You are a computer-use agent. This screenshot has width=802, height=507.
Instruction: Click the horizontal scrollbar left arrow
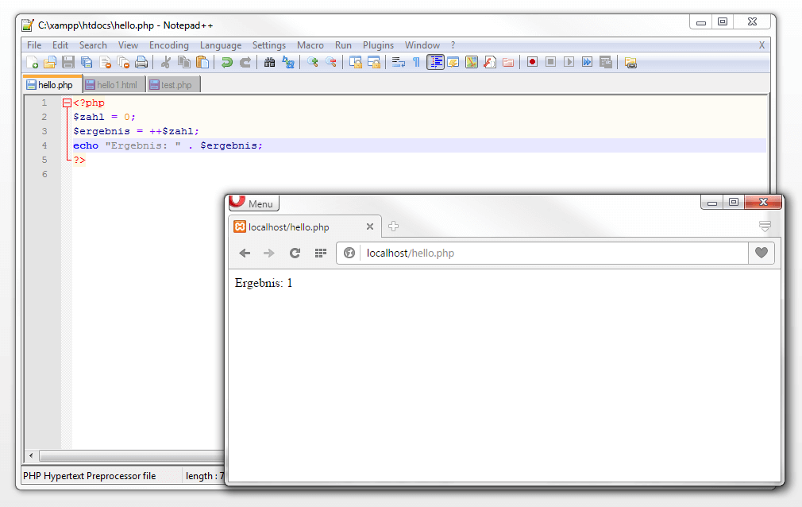(31, 455)
